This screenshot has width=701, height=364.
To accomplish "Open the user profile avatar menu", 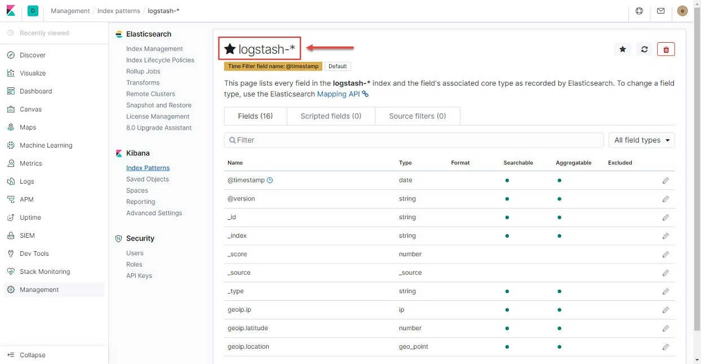I will click(682, 10).
